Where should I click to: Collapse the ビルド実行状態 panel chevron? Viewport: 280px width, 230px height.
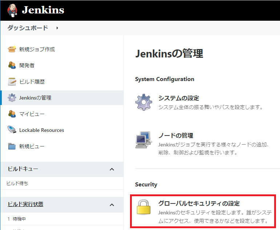(112, 205)
